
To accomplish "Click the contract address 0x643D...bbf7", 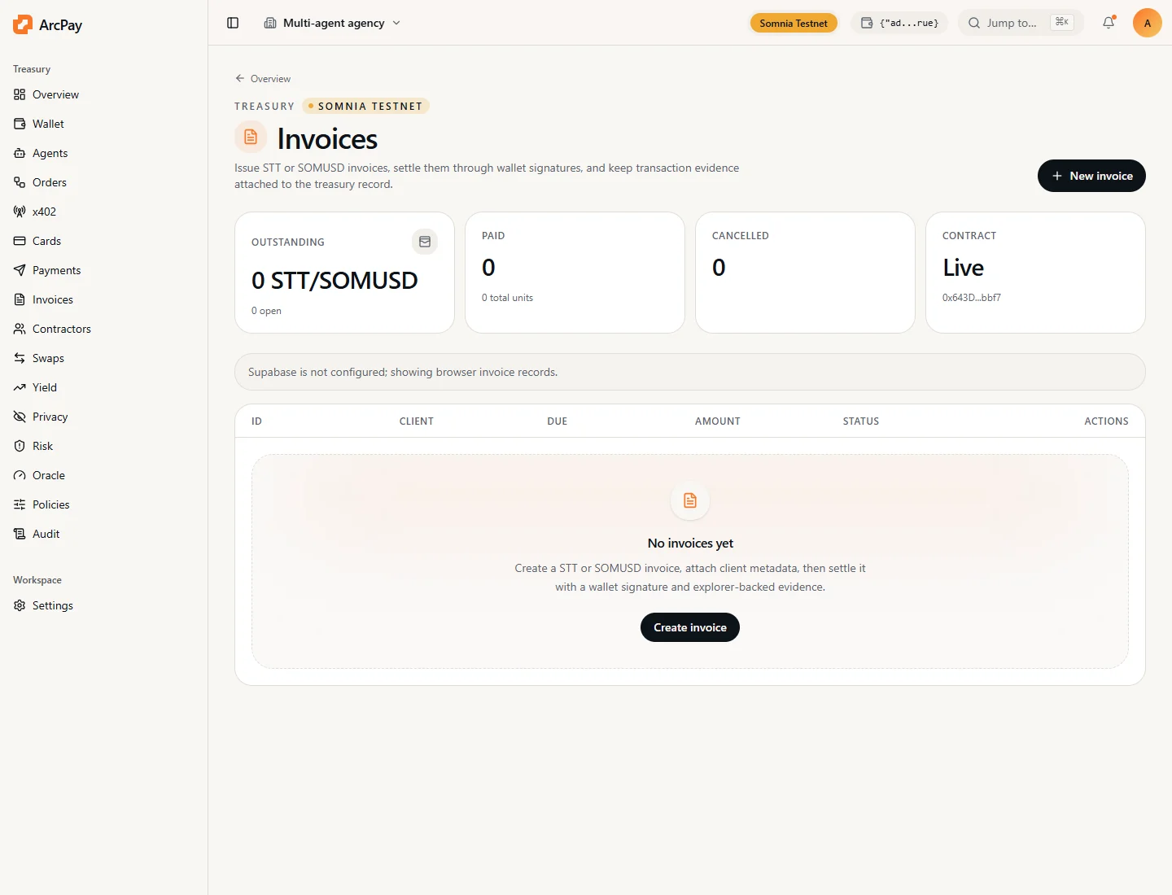I will pos(972,298).
